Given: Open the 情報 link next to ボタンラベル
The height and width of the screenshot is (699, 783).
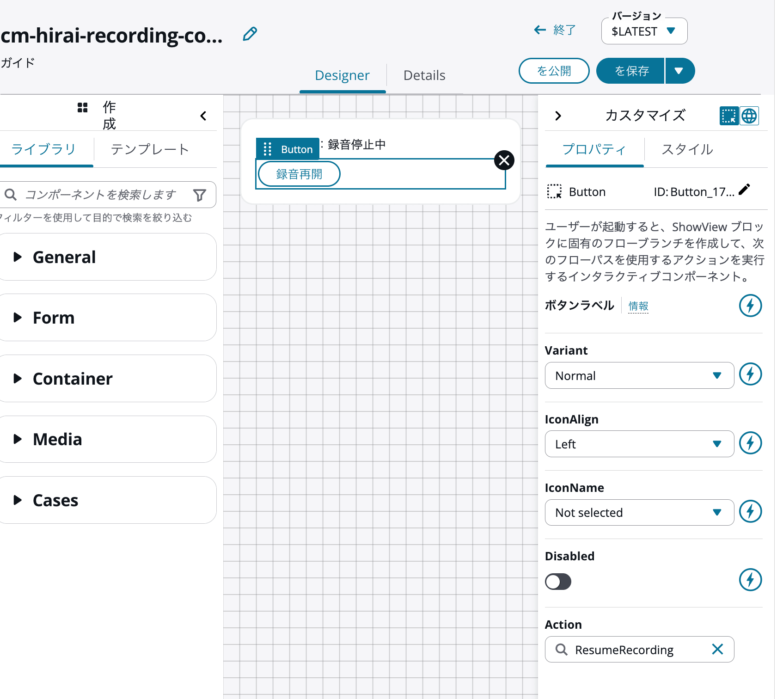Looking at the screenshot, I should point(638,306).
